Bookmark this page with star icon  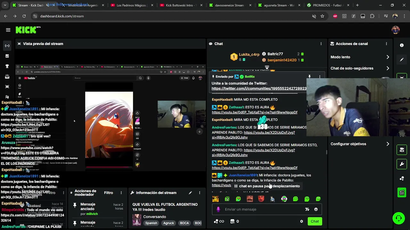point(322,16)
